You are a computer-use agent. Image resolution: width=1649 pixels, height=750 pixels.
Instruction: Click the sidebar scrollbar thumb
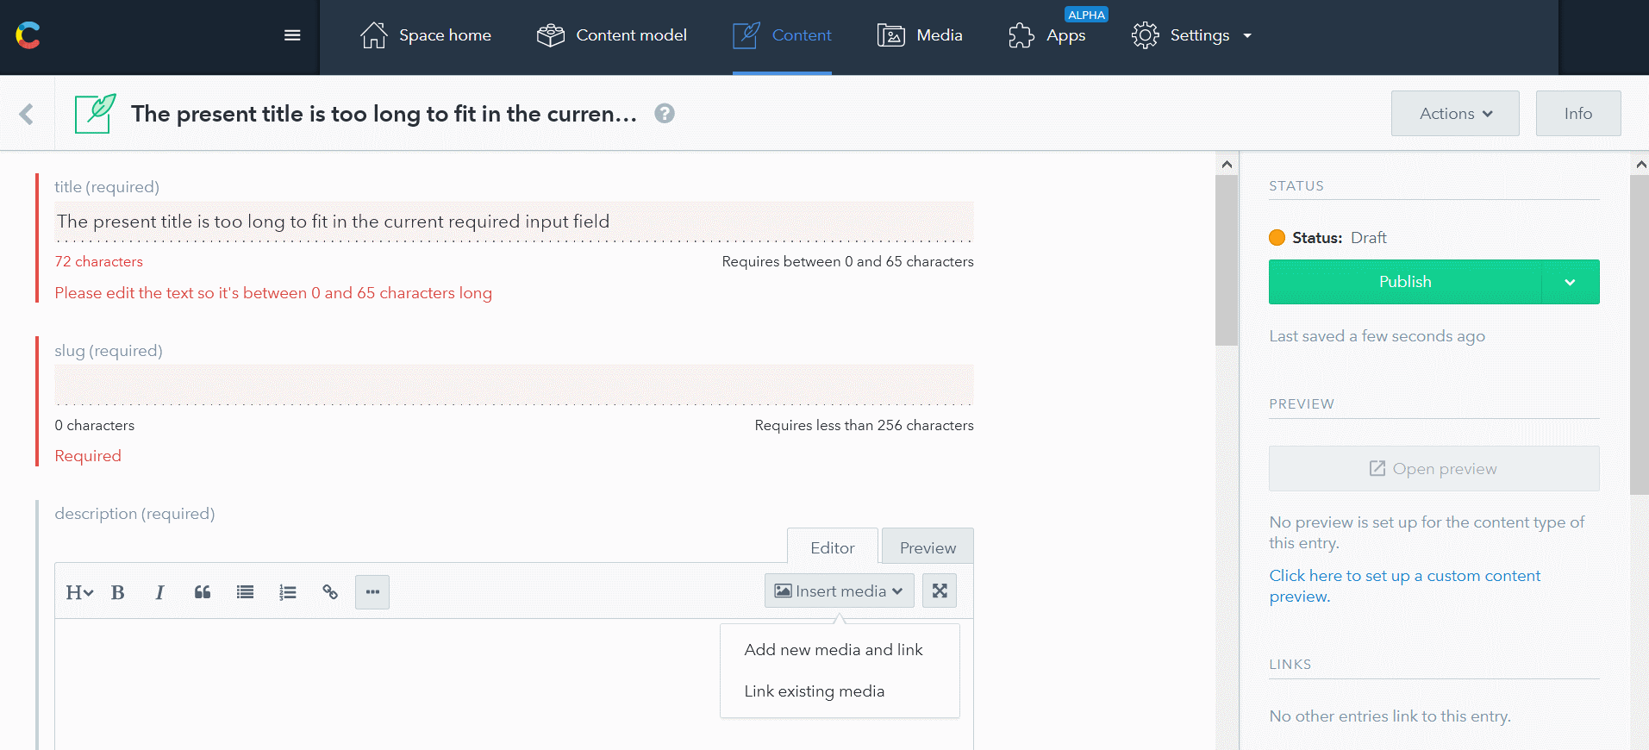pyautogui.click(x=1640, y=335)
